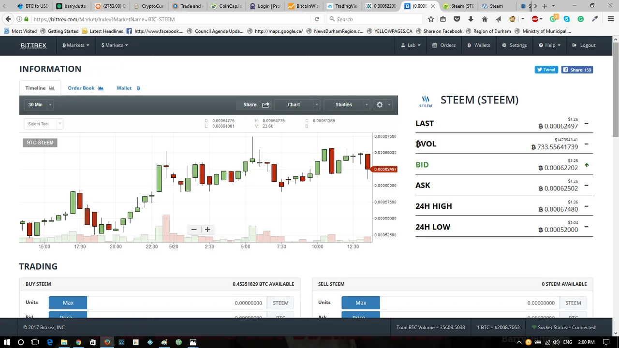Switch to the Order Book tab
Image resolution: width=619 pixels, height=348 pixels.
pyautogui.click(x=86, y=88)
